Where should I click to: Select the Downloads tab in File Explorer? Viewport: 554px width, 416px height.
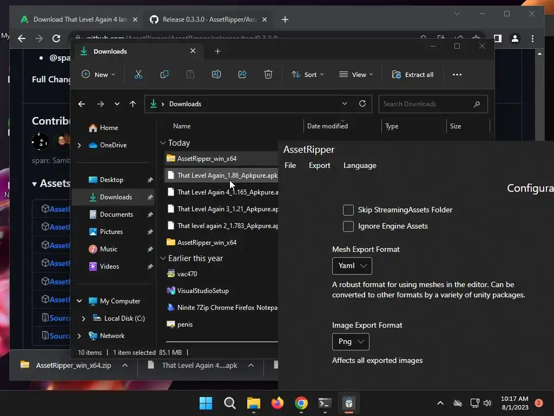[138, 51]
